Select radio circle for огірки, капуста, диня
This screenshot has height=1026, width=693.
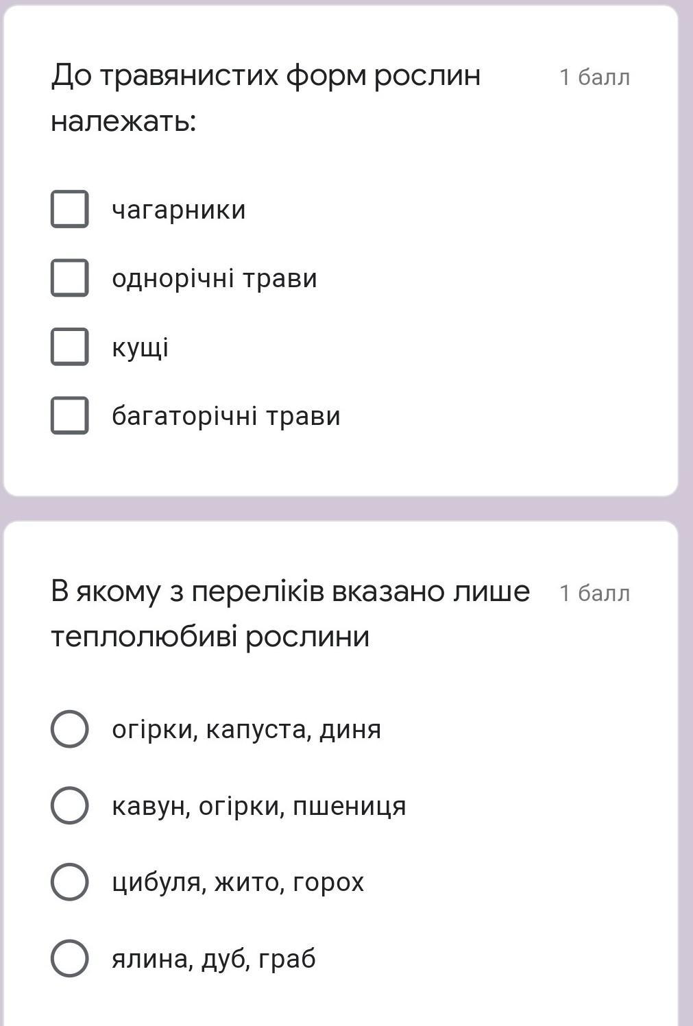tap(69, 729)
